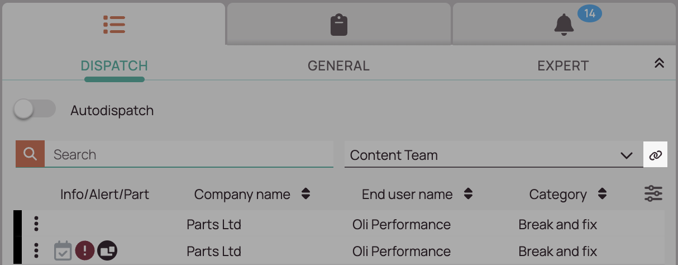Collapse panel with double chevron up
The height and width of the screenshot is (265, 678).
659,63
